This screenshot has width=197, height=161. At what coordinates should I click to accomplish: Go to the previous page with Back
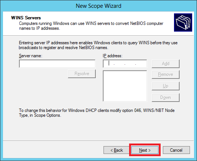point(116,150)
